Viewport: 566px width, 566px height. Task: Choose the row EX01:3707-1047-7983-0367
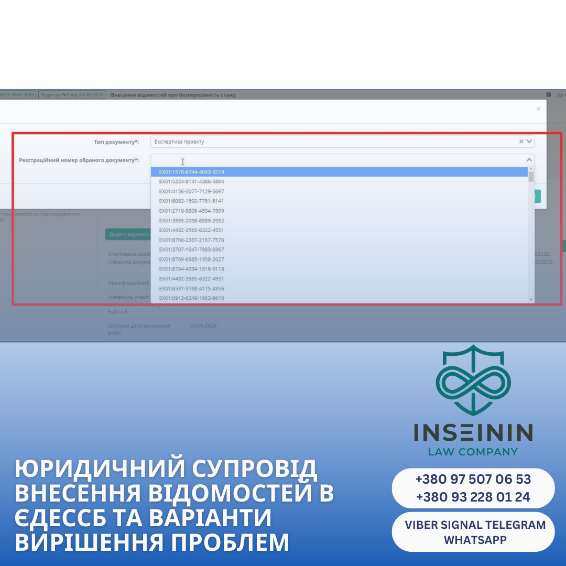point(339,249)
